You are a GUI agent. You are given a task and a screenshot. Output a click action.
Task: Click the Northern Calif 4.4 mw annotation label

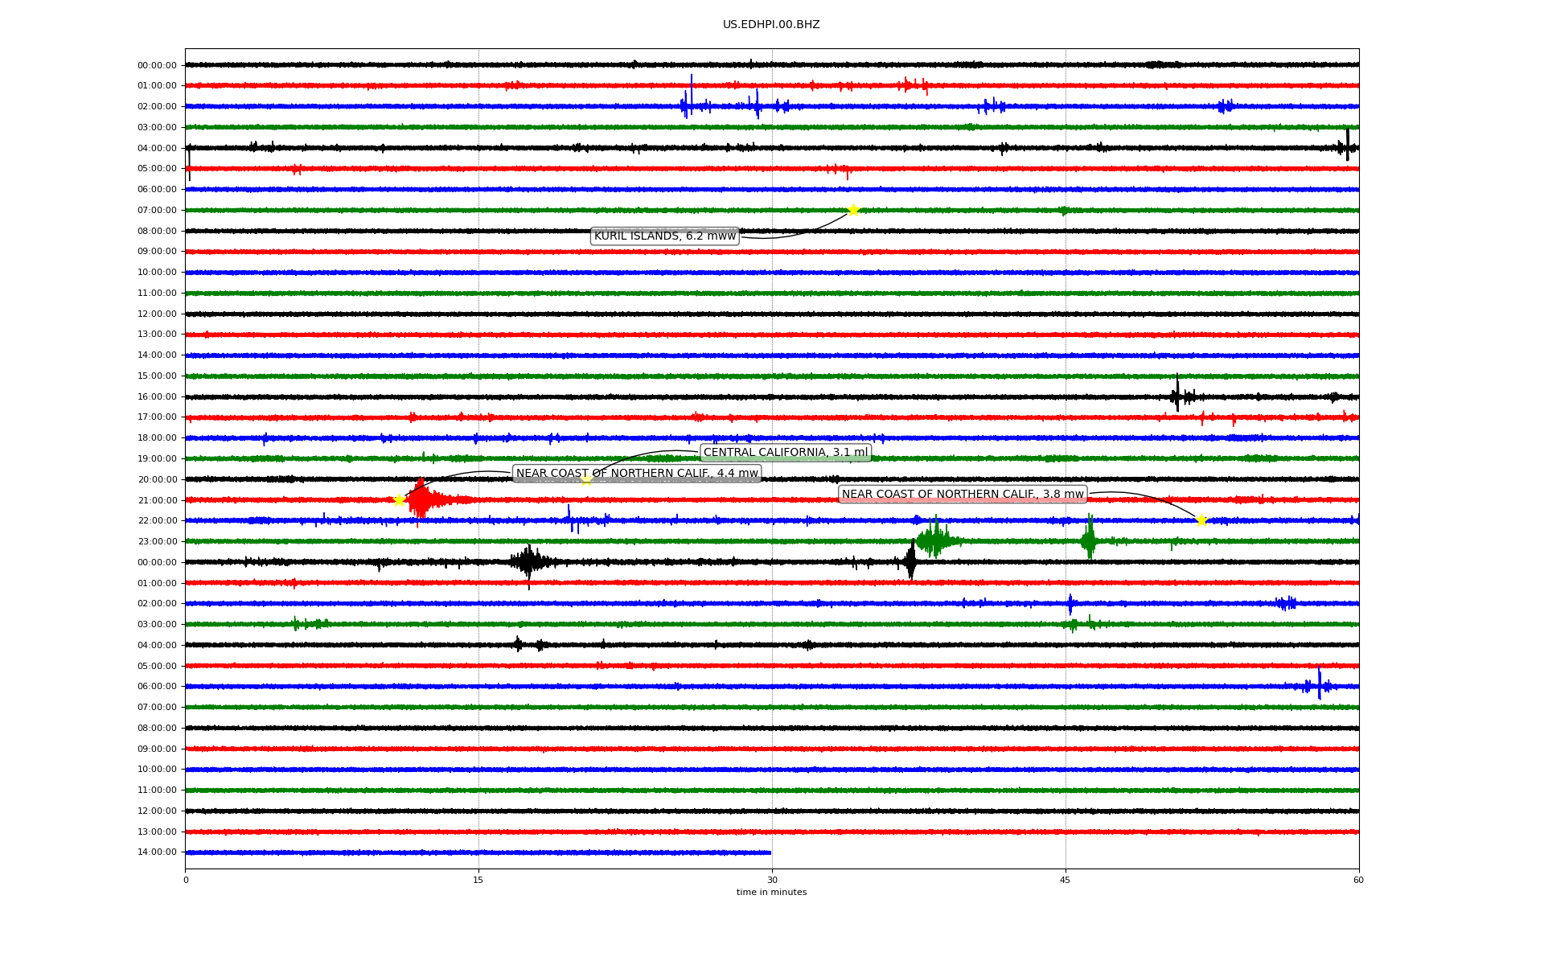click(636, 473)
